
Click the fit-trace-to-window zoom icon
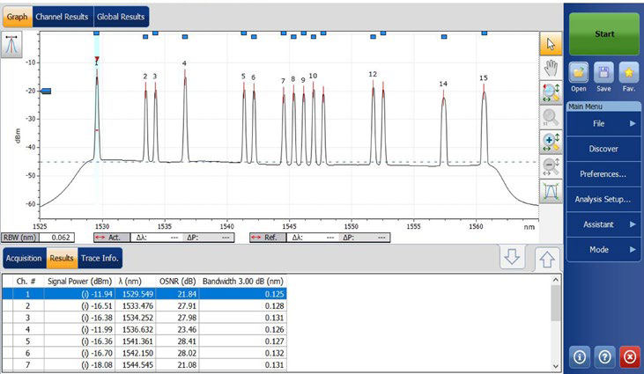point(551,191)
